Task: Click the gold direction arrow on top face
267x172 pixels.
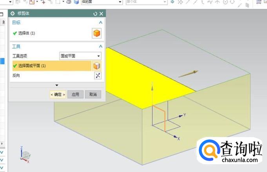Action: click(188, 74)
